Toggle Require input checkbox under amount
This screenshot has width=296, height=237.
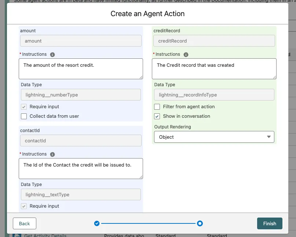pyautogui.click(x=24, y=107)
